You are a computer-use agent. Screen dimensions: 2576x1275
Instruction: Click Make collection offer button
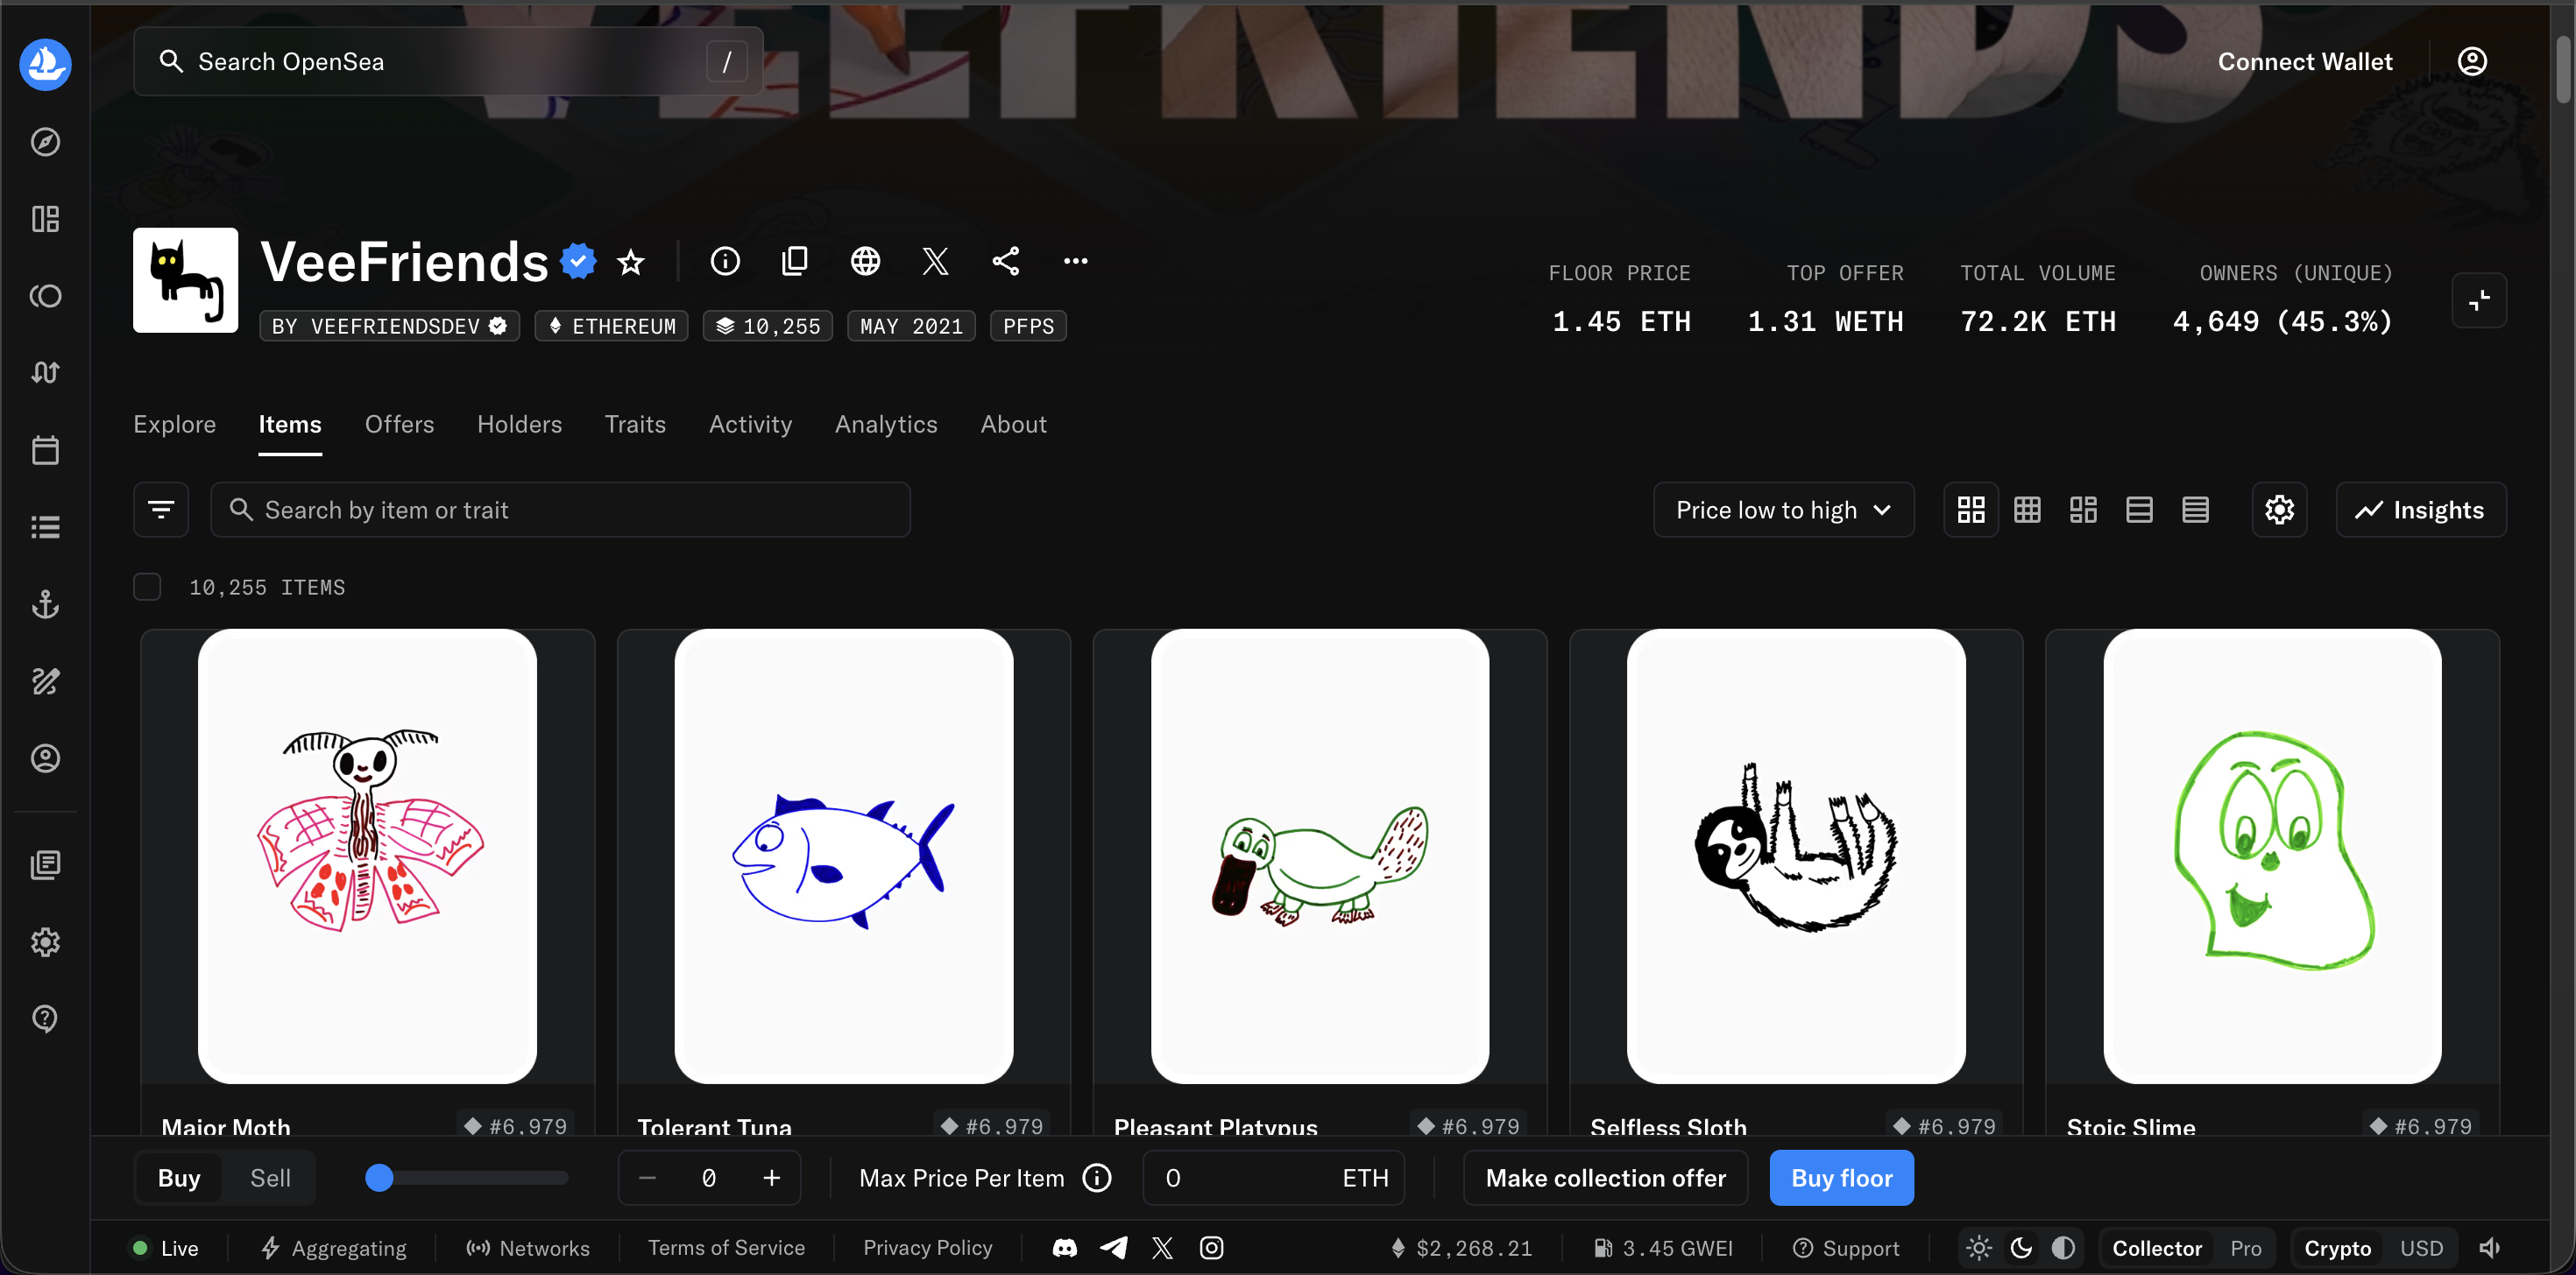tap(1605, 1178)
